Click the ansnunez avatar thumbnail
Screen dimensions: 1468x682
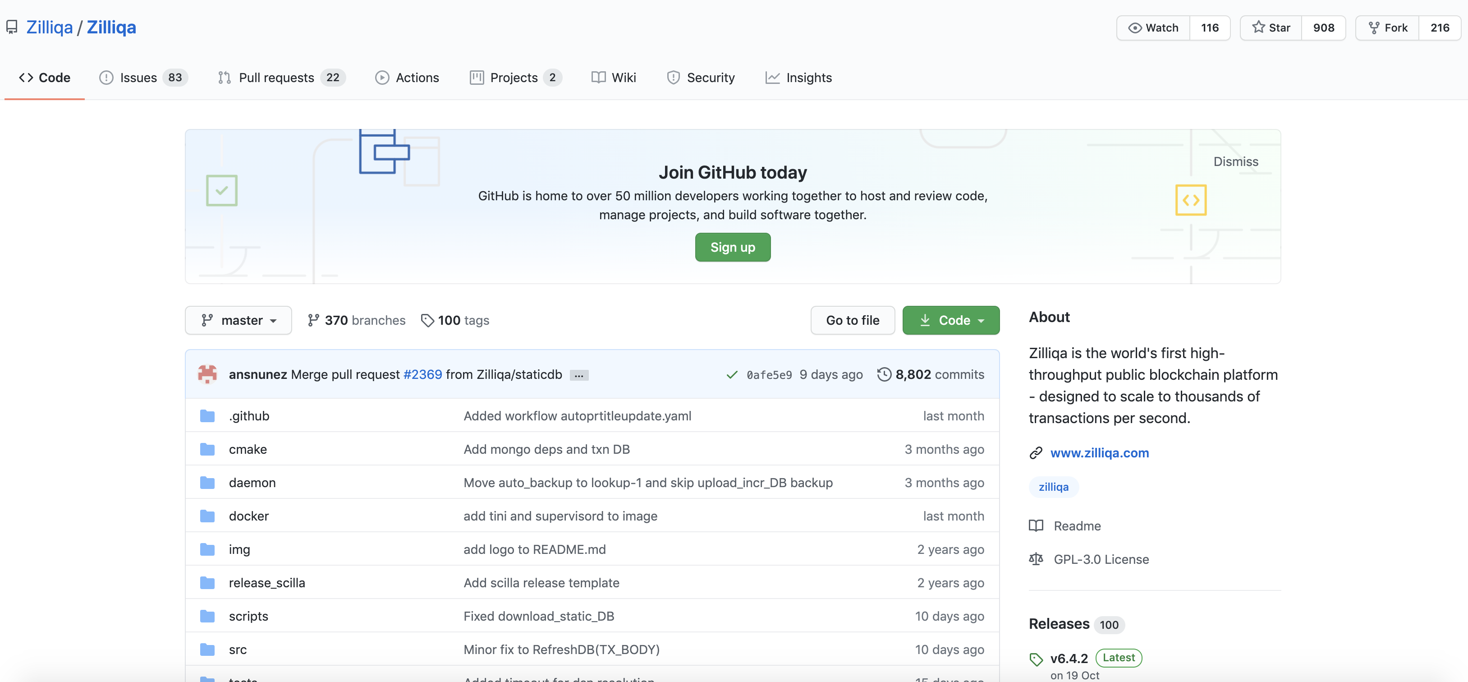click(x=207, y=375)
